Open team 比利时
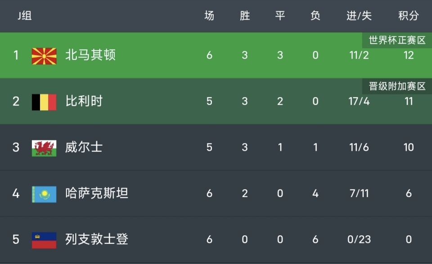This screenshot has width=432, height=264. pyautogui.click(x=84, y=101)
